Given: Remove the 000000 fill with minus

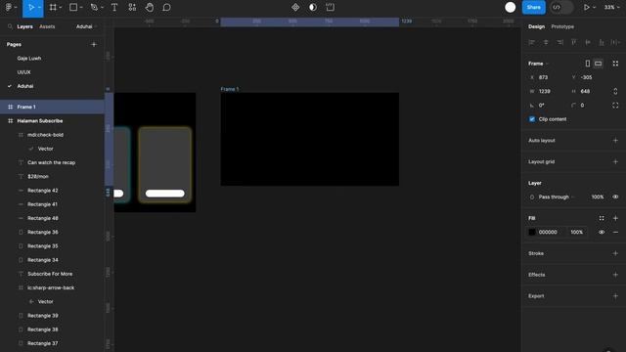Looking at the screenshot, I should [615, 233].
